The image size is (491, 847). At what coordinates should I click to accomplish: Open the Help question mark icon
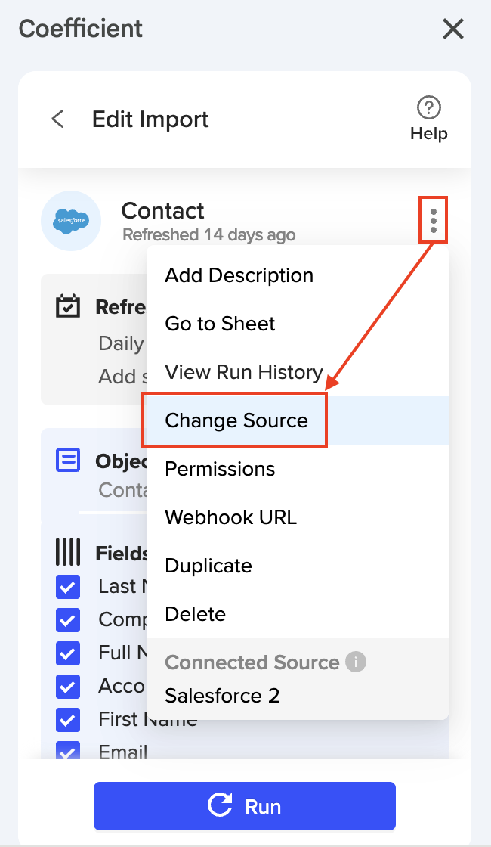[x=429, y=108]
